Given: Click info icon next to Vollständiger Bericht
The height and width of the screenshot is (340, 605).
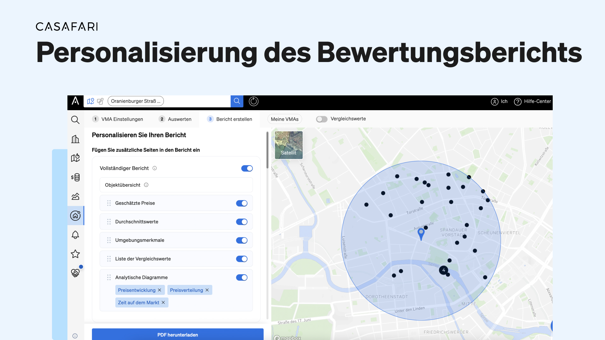Looking at the screenshot, I should click(155, 168).
